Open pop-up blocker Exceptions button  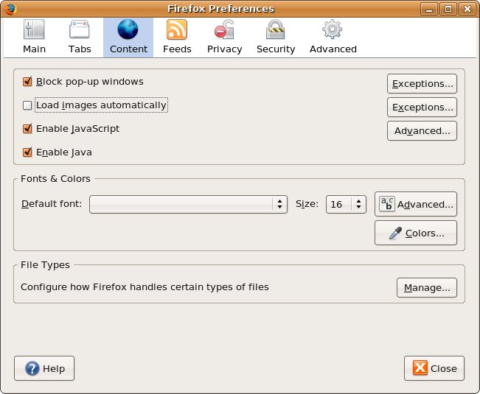422,84
